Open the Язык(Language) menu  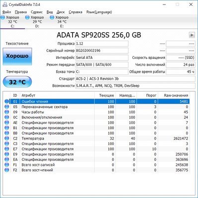click(x=99, y=12)
